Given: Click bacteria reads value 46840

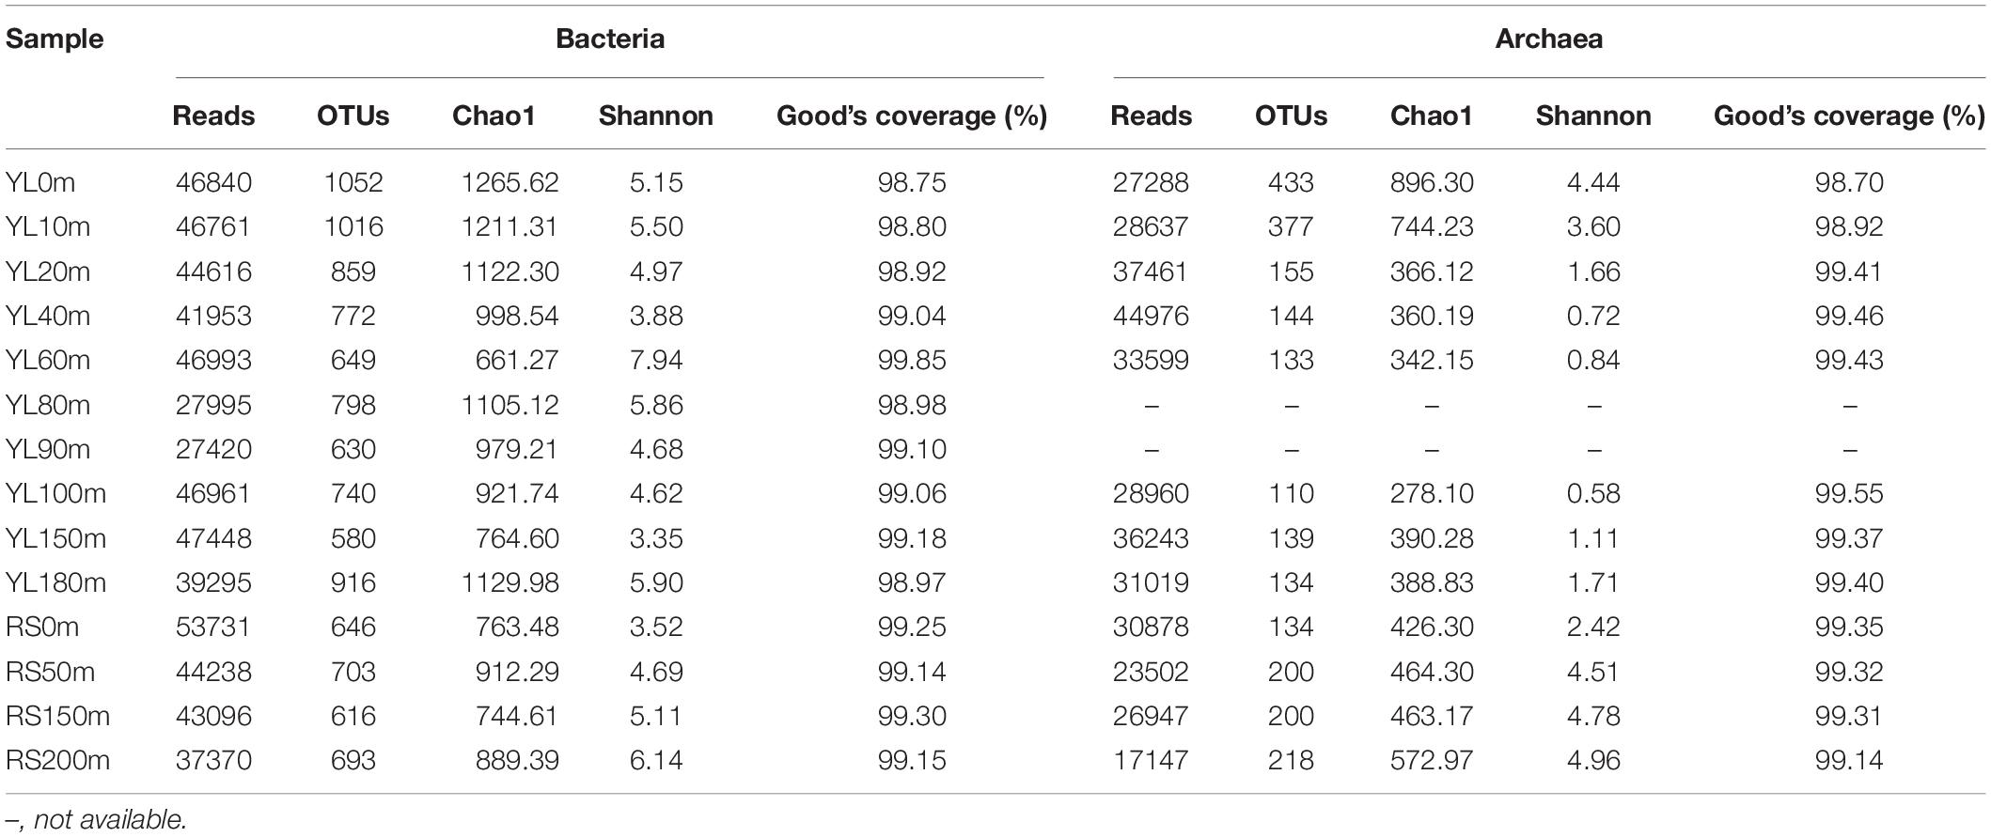Looking at the screenshot, I should point(213,182).
